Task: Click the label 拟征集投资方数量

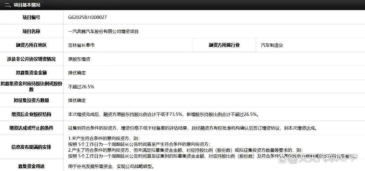Action: click(31, 100)
